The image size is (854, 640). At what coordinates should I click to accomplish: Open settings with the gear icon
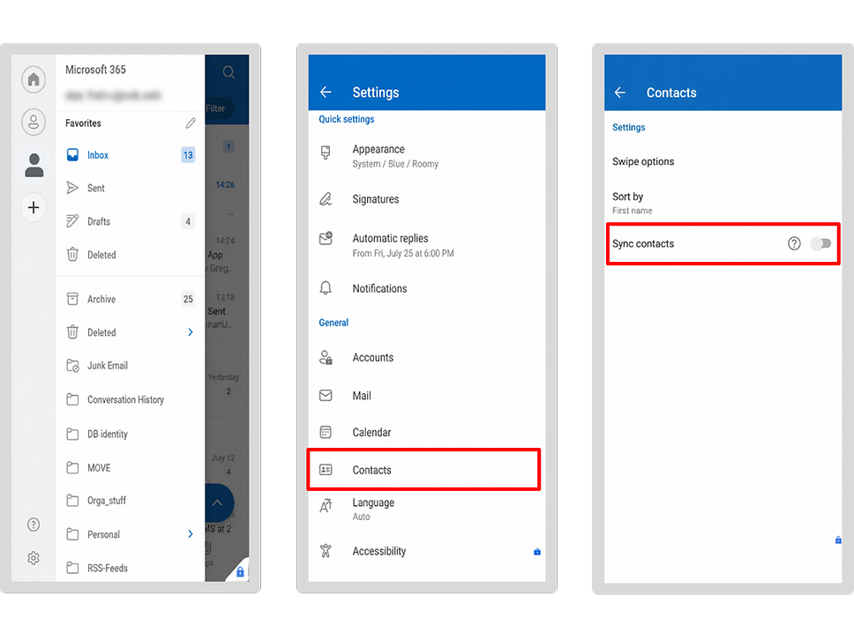click(34, 558)
